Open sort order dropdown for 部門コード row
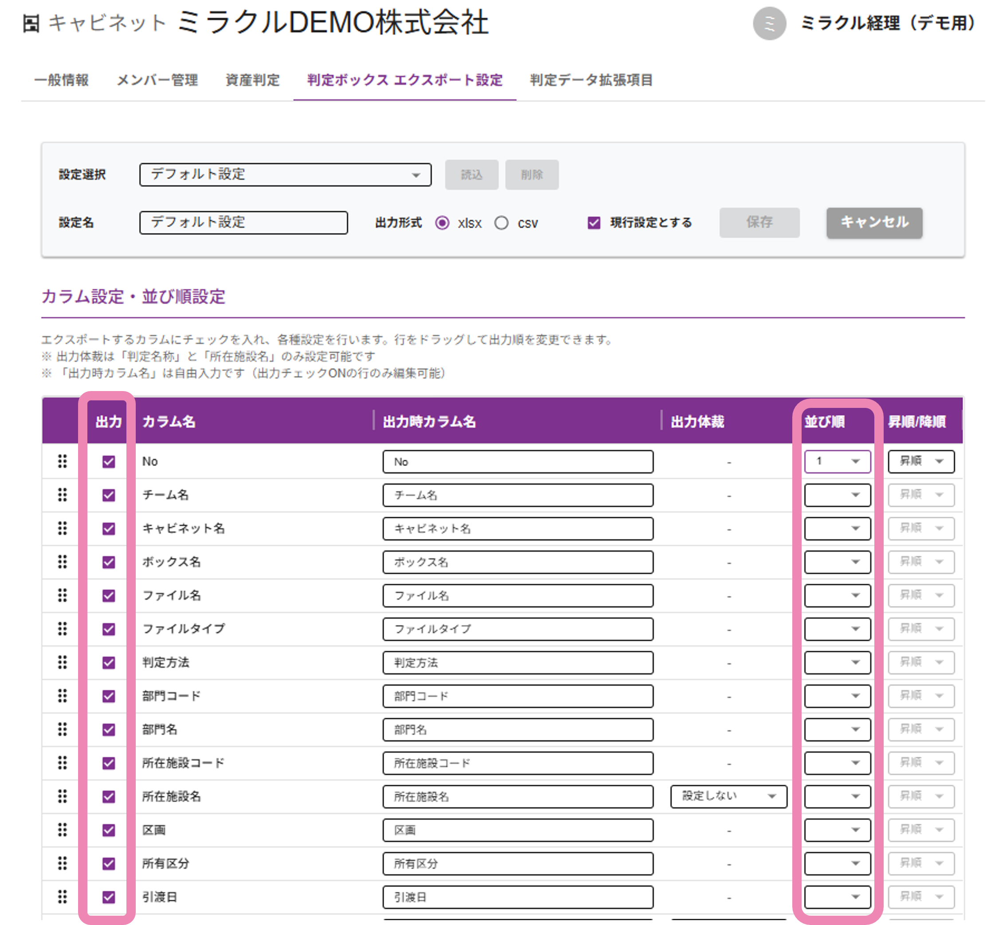 tap(837, 696)
